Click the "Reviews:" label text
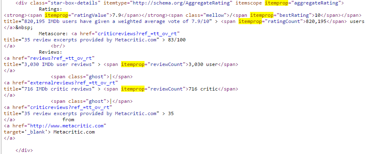 (51, 52)
